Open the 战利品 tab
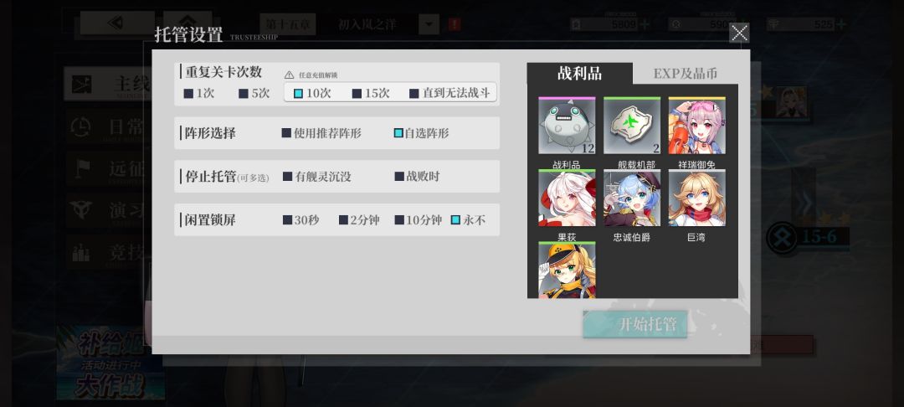Viewport: 904px width, 407px height. (579, 73)
